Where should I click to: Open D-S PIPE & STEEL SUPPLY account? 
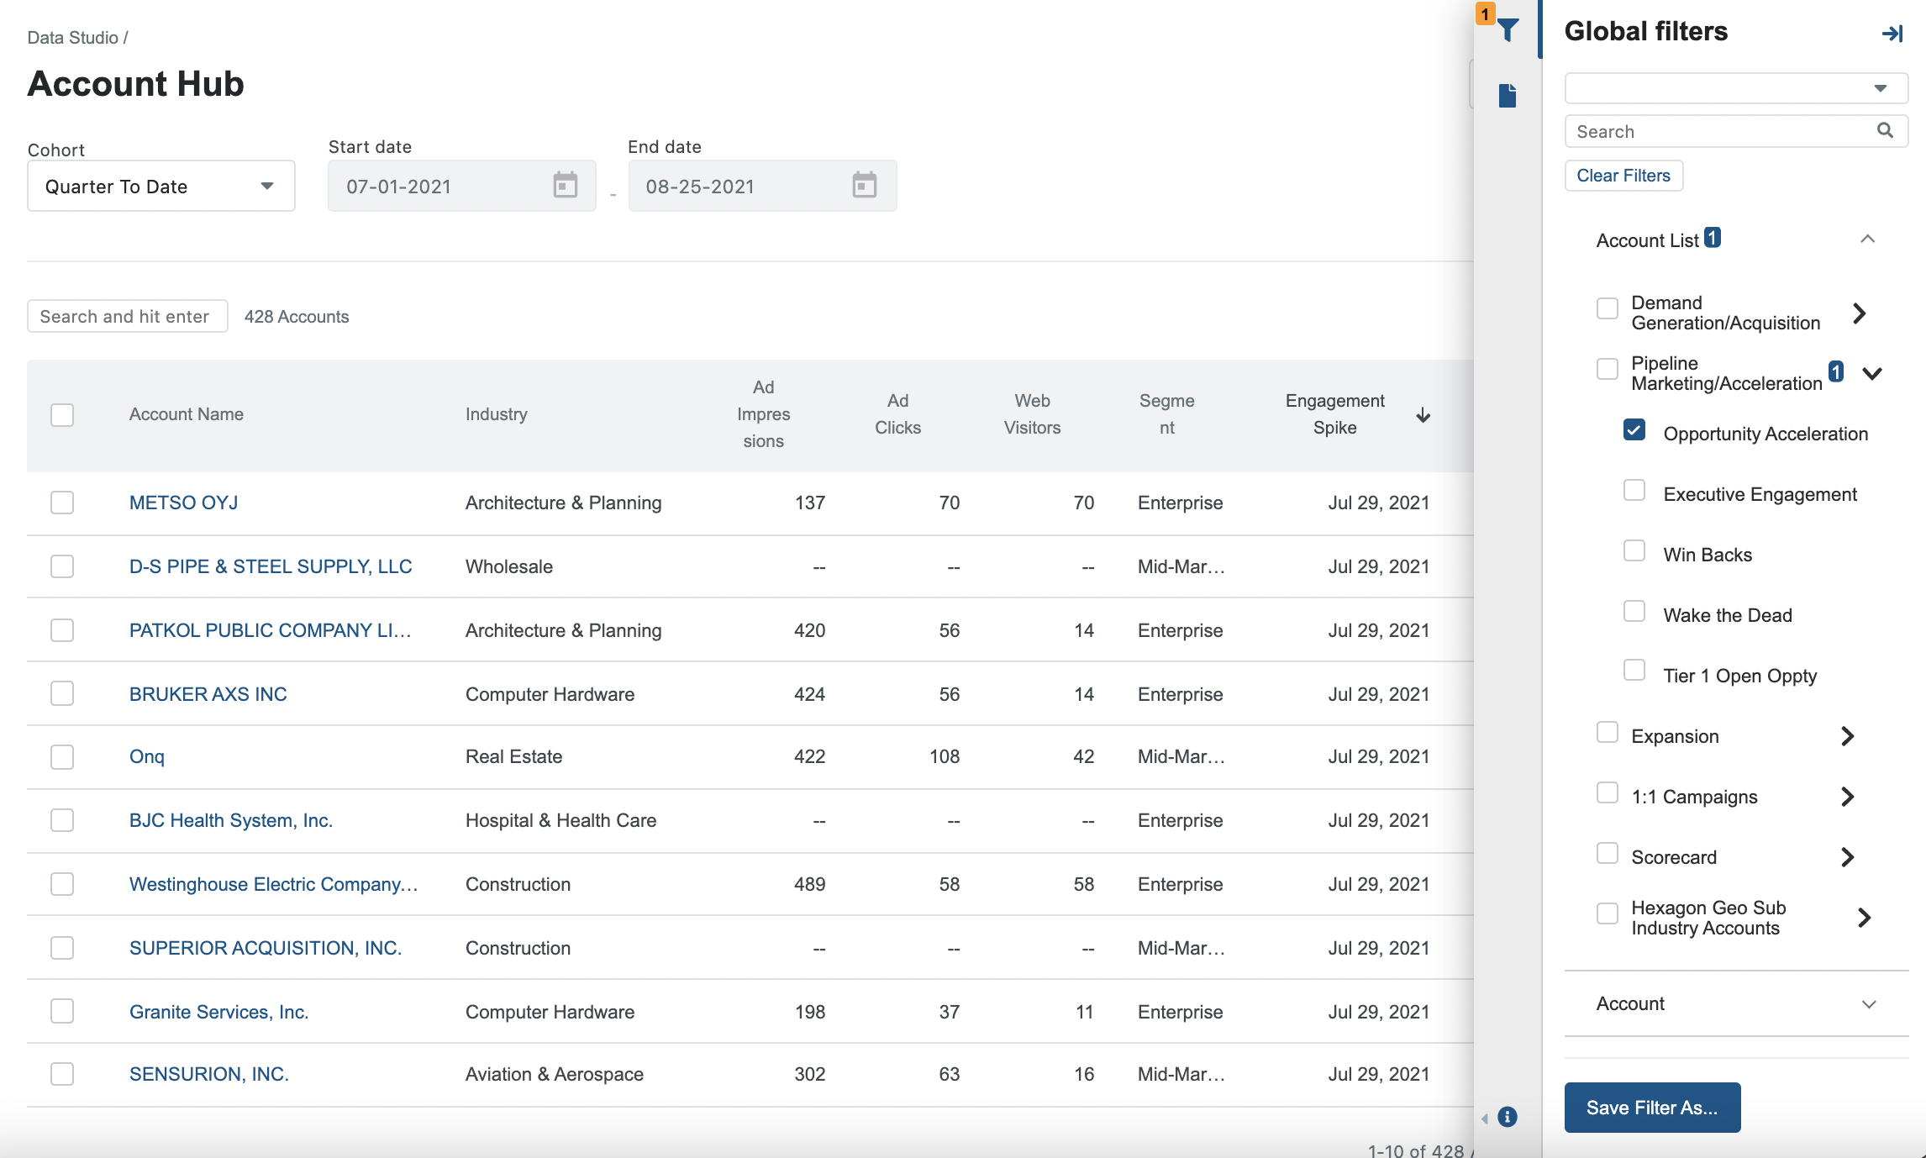(271, 566)
